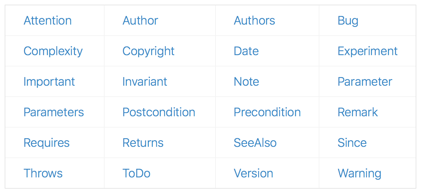Click the Date link

(x=246, y=51)
